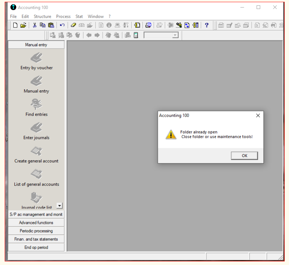Click the blue question mark Help icon
This screenshot has height=265, width=289.
click(207, 25)
